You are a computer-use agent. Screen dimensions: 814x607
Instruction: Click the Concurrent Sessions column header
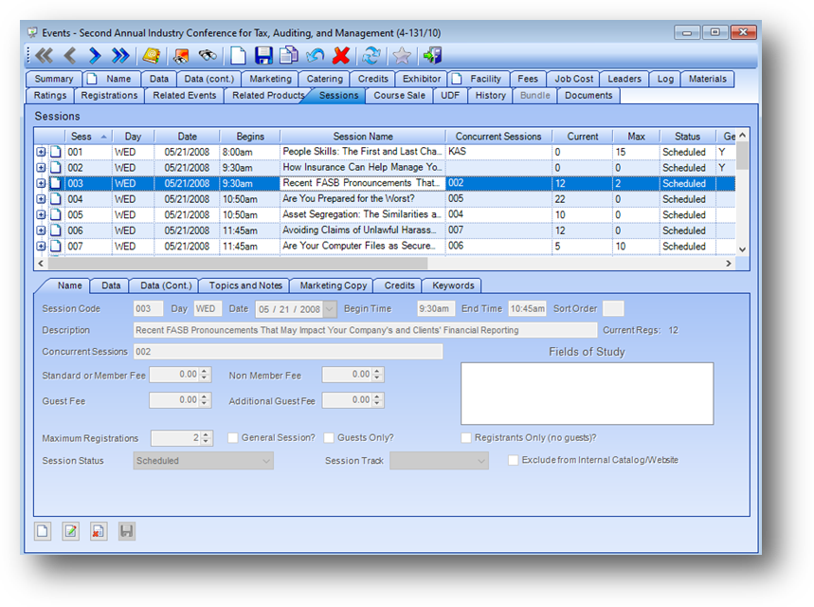(498, 137)
